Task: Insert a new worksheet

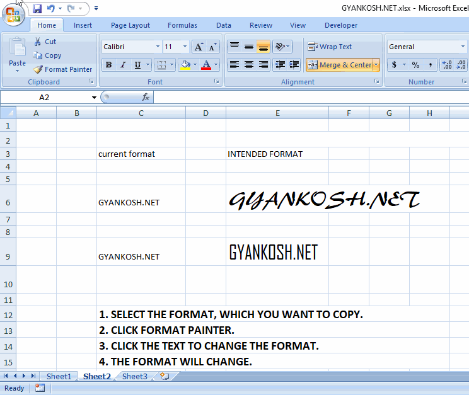Action: (165, 376)
